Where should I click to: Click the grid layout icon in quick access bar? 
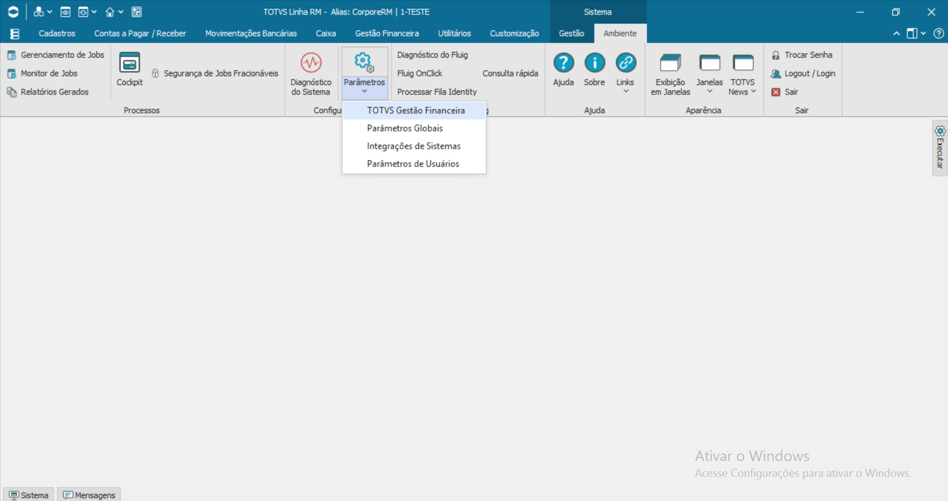point(137,12)
